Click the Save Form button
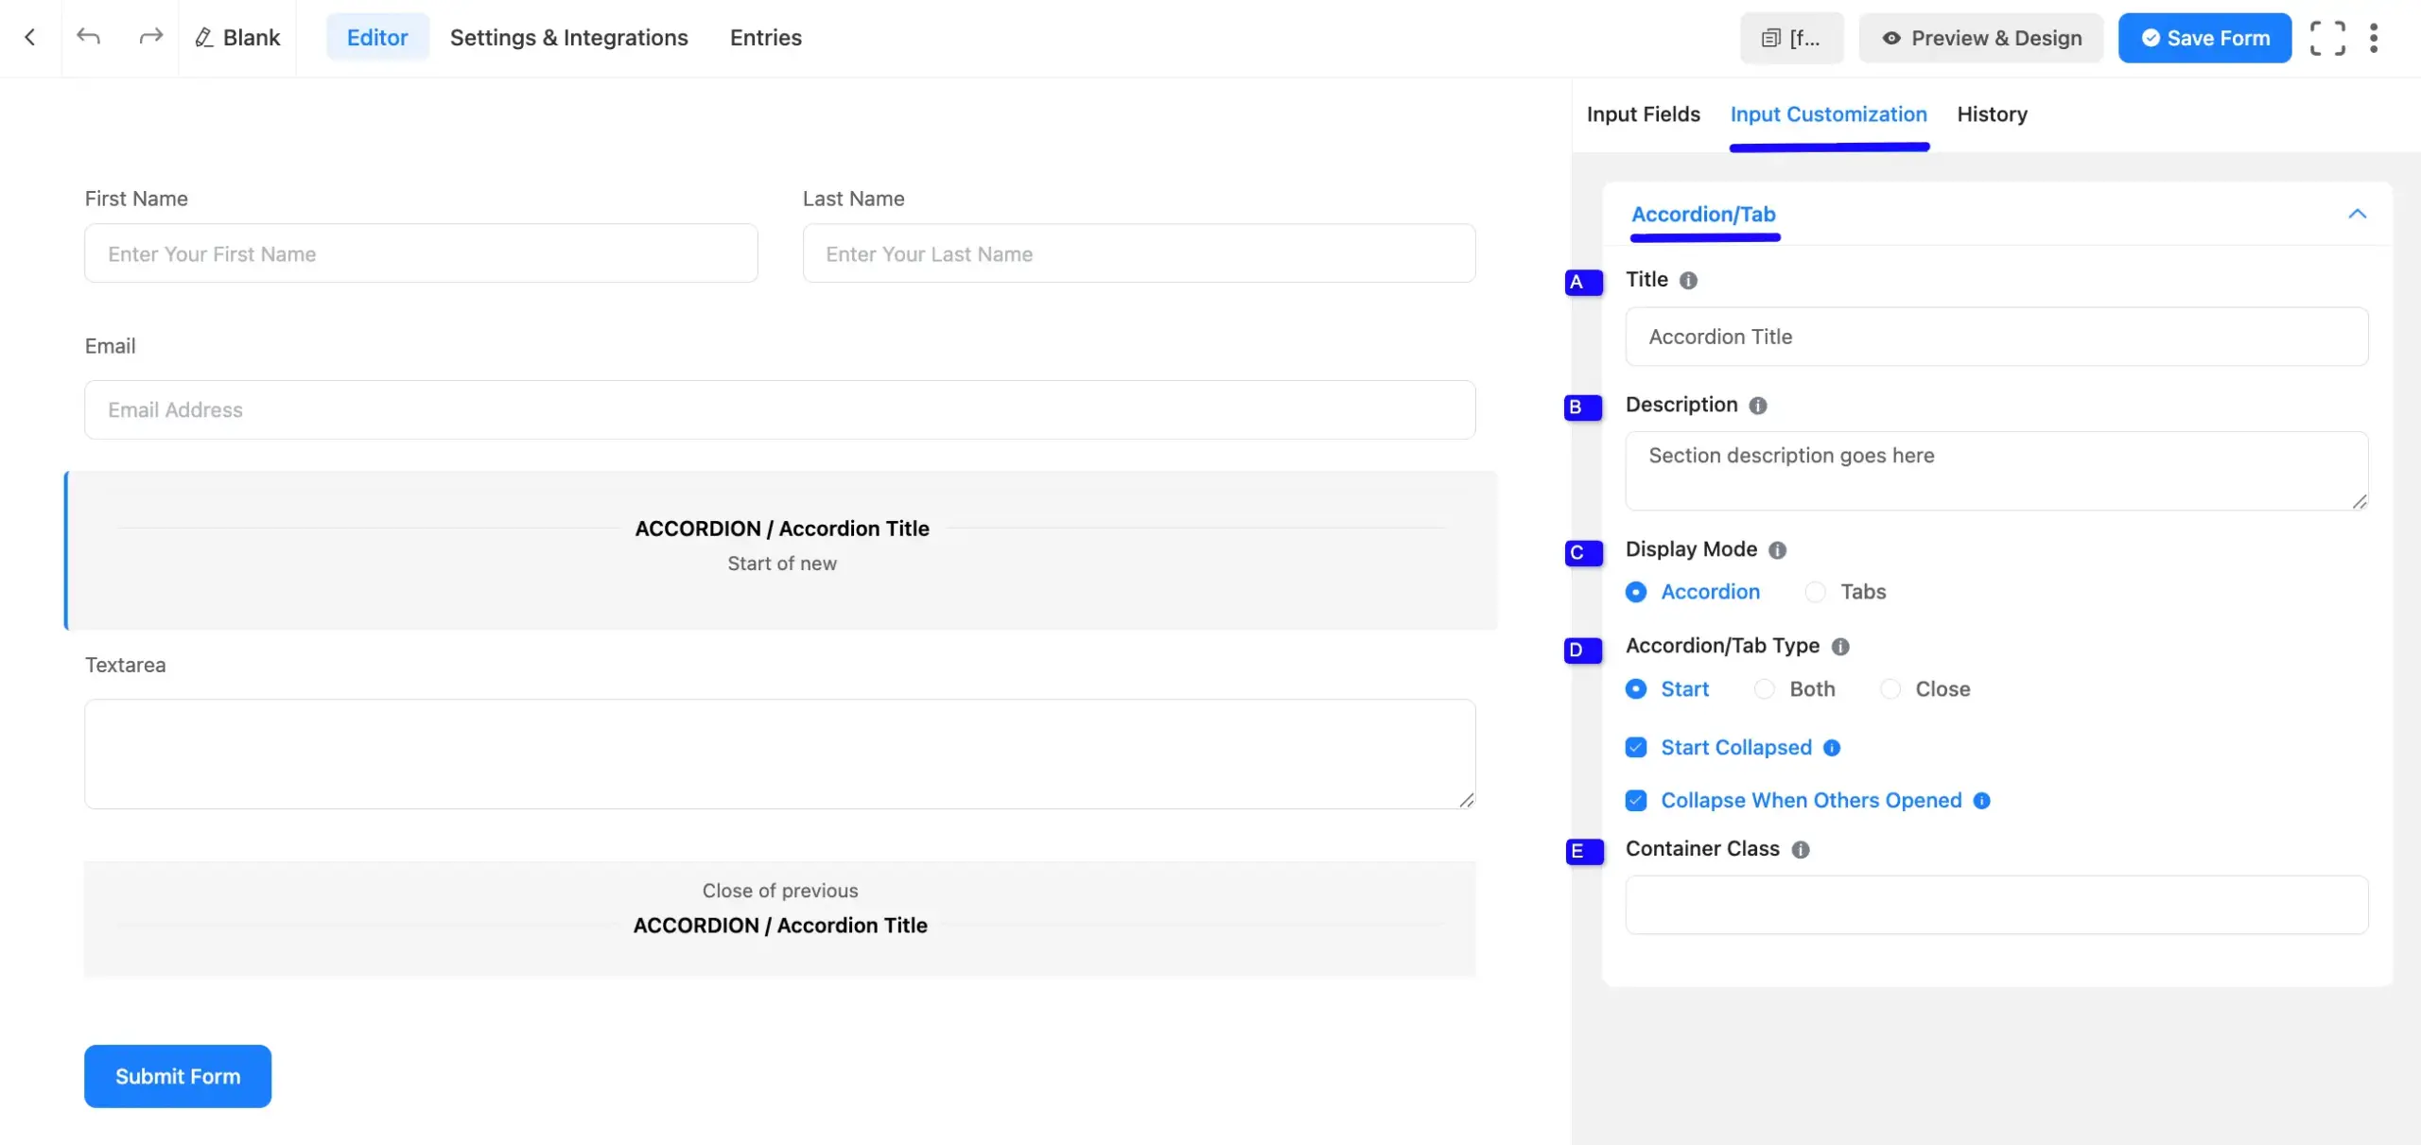Screen dimensions: 2421x1145 tap(2204, 38)
